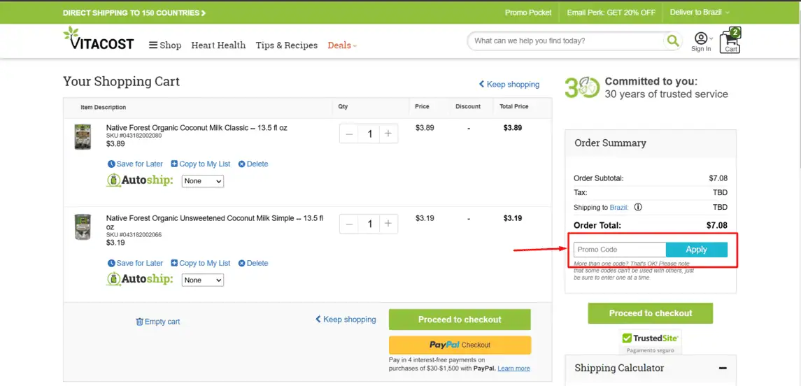Decrease quantity for Unsweetened Coconut Milk Simple
801x386 pixels.
pyautogui.click(x=349, y=224)
